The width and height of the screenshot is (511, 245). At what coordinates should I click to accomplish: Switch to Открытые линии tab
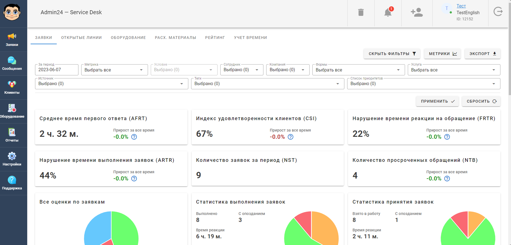click(x=82, y=38)
